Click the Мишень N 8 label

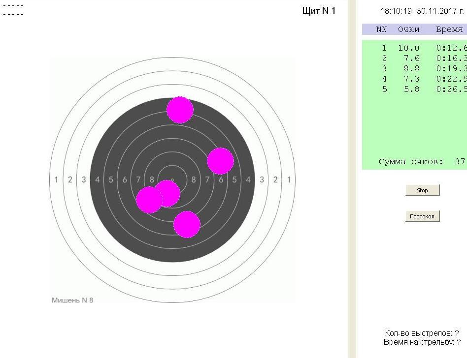point(72,300)
